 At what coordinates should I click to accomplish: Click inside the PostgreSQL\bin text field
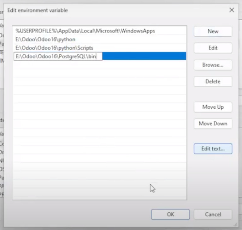57,56
